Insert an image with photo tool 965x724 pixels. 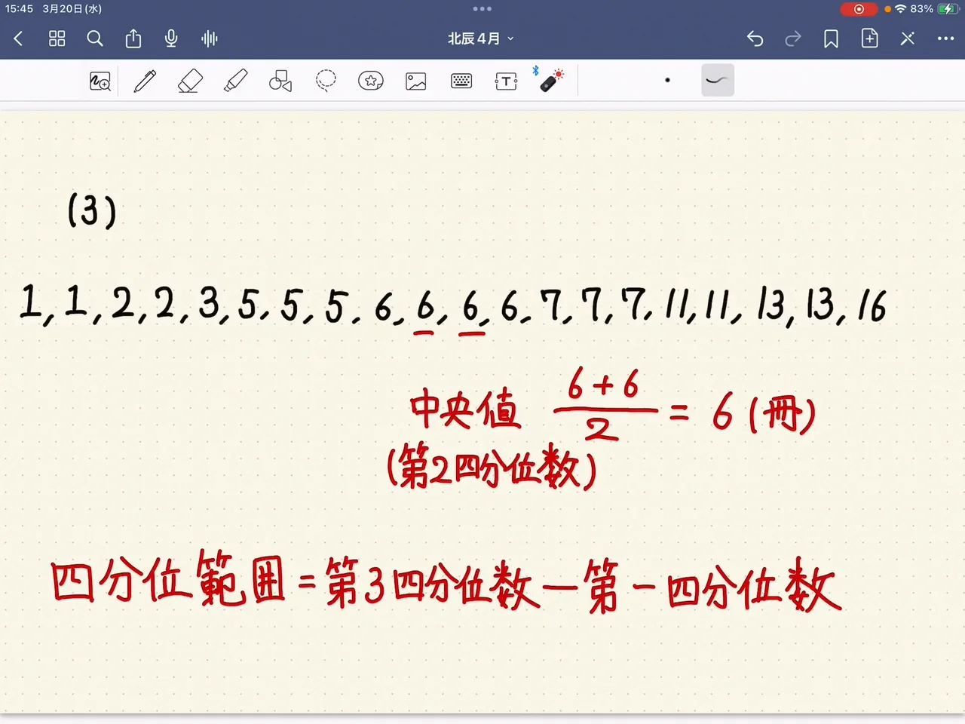click(x=416, y=81)
